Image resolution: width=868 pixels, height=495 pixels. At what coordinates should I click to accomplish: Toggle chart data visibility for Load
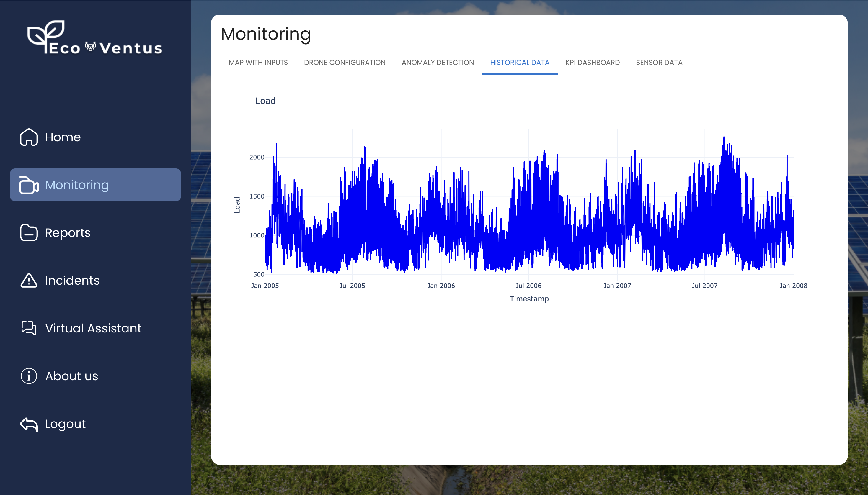265,101
